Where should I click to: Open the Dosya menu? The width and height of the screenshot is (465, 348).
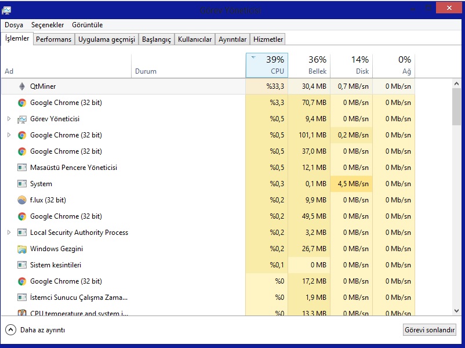(14, 25)
